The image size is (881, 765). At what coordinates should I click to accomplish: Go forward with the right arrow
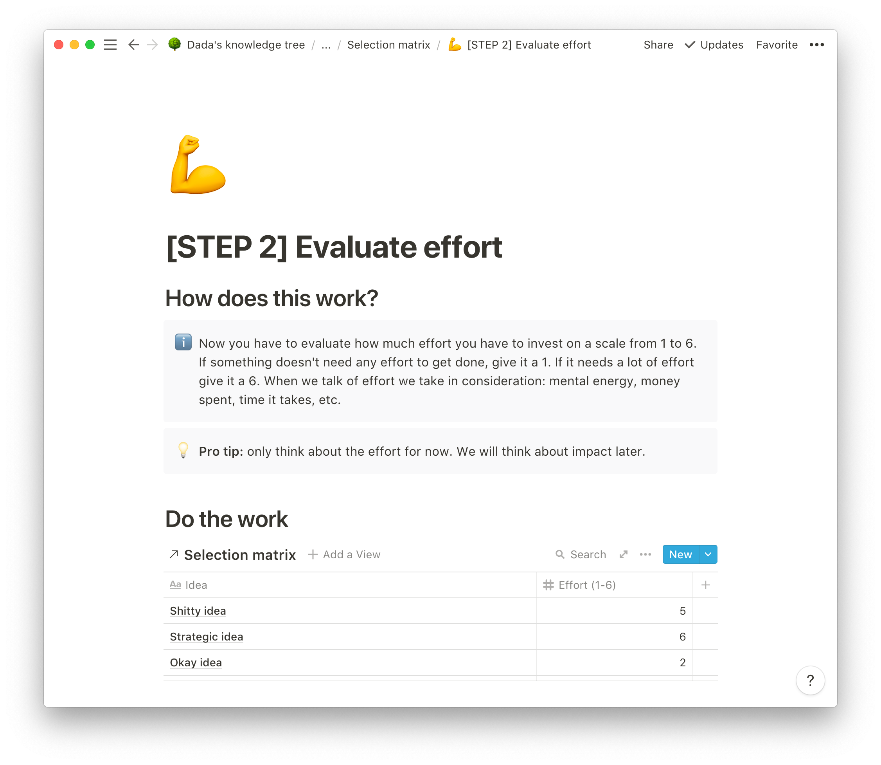[x=152, y=45]
